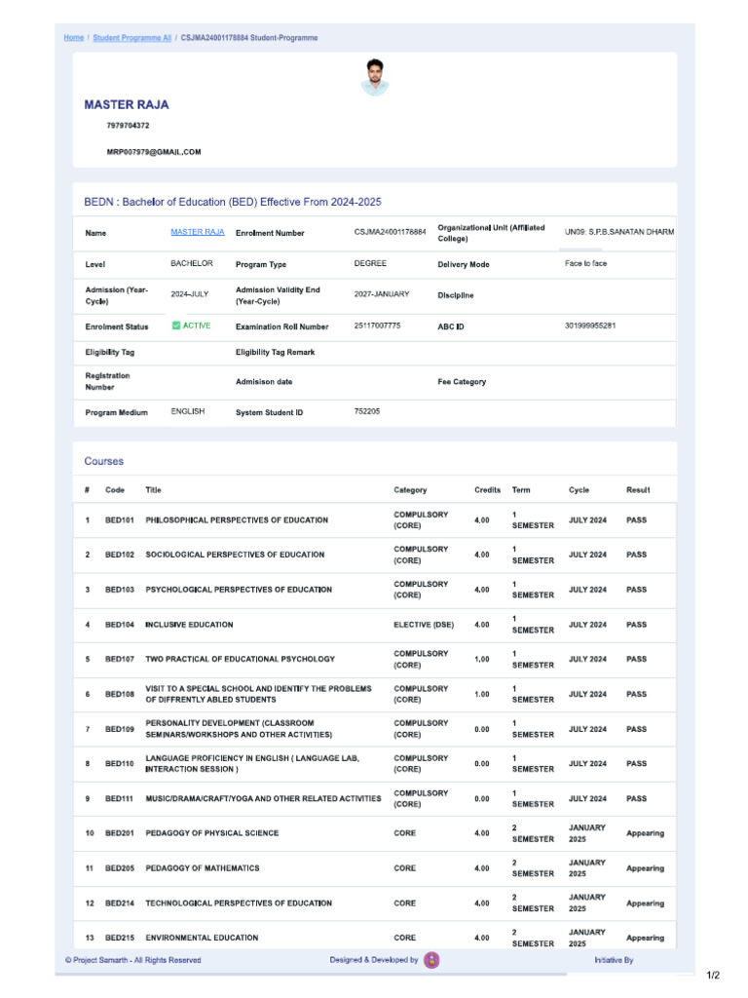Select admission cycle value 2024-JULY

pyautogui.click(x=190, y=294)
